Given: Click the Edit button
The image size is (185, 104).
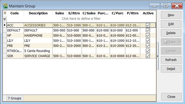Looking at the screenshot, I should click(x=171, y=24).
